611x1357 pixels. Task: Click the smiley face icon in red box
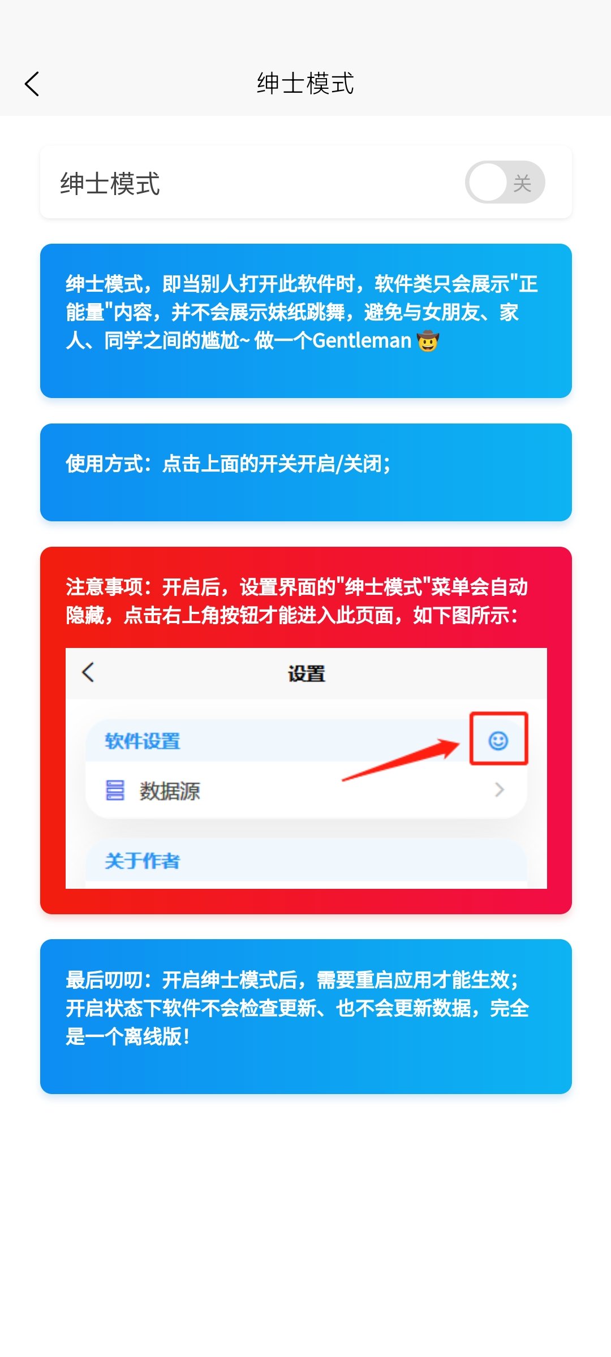pyautogui.click(x=498, y=740)
